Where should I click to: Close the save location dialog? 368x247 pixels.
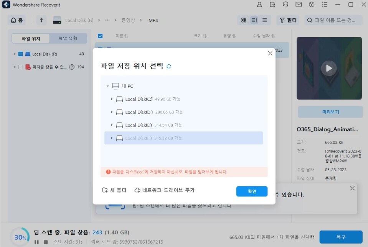[270, 53]
